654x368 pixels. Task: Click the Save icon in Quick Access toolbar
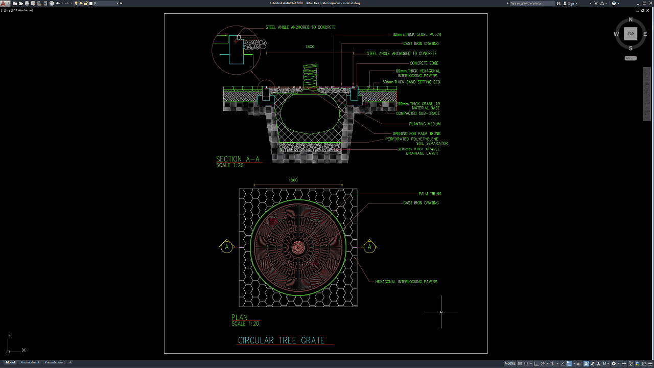27,4
